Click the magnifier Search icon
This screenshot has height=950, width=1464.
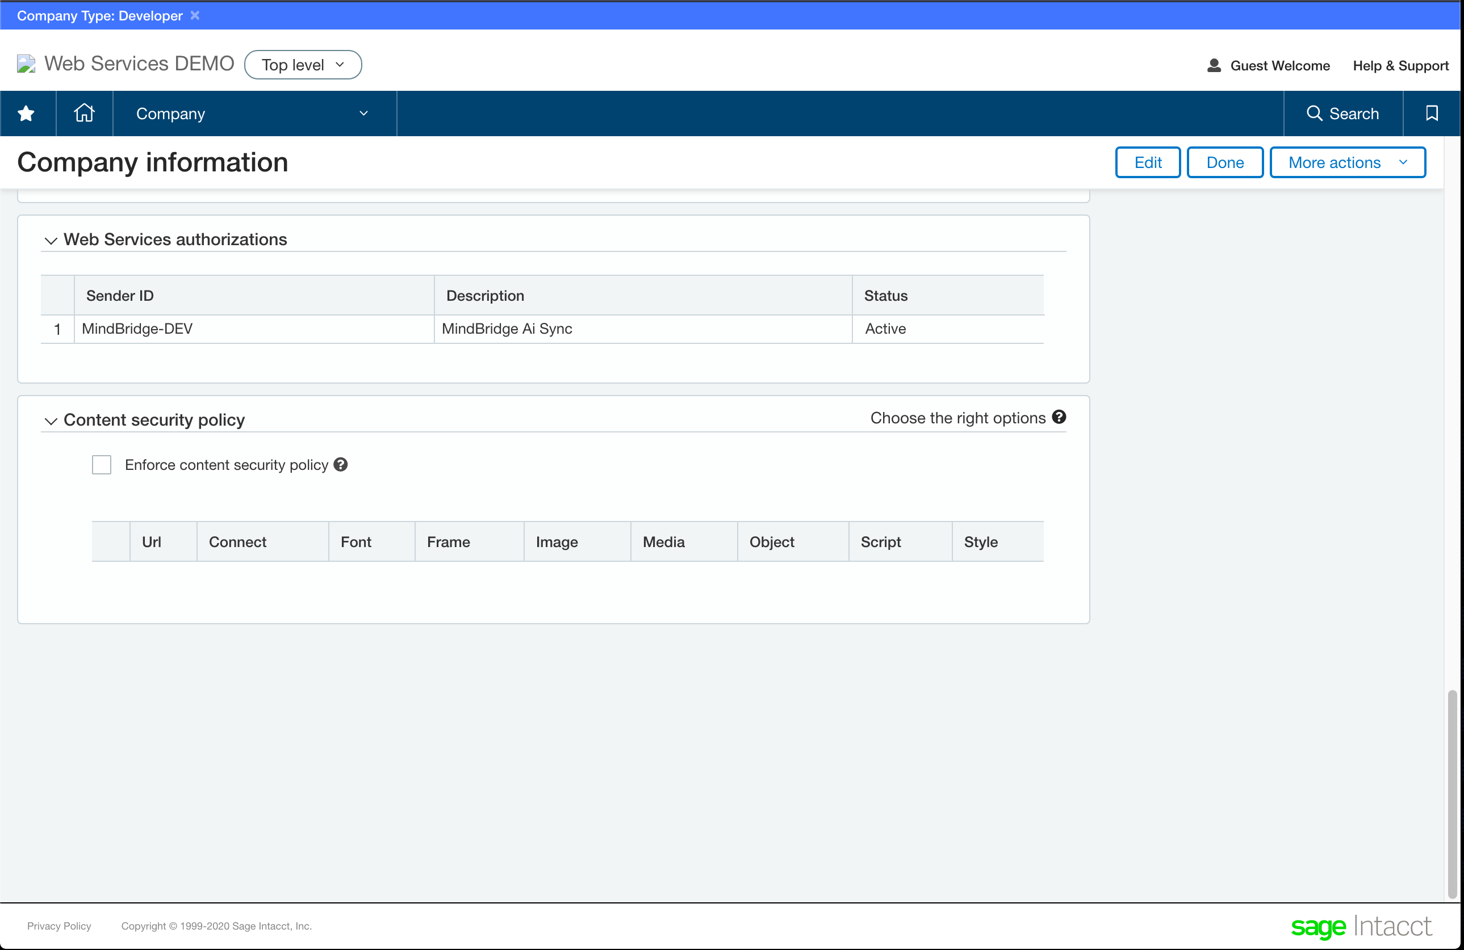tap(1315, 113)
